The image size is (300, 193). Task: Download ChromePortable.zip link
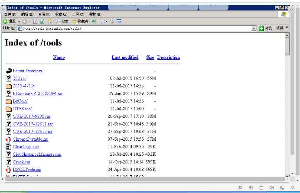pyautogui.click(x=31, y=139)
